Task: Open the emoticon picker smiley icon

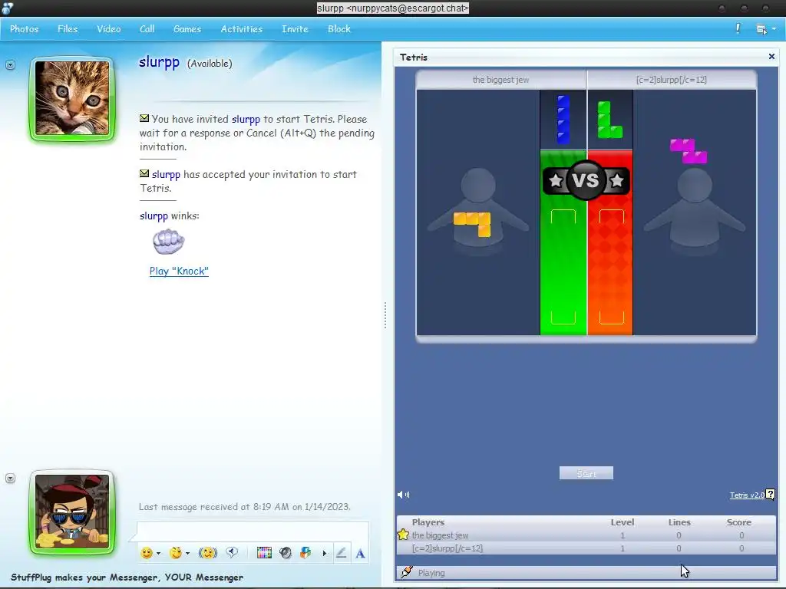Action: point(147,553)
